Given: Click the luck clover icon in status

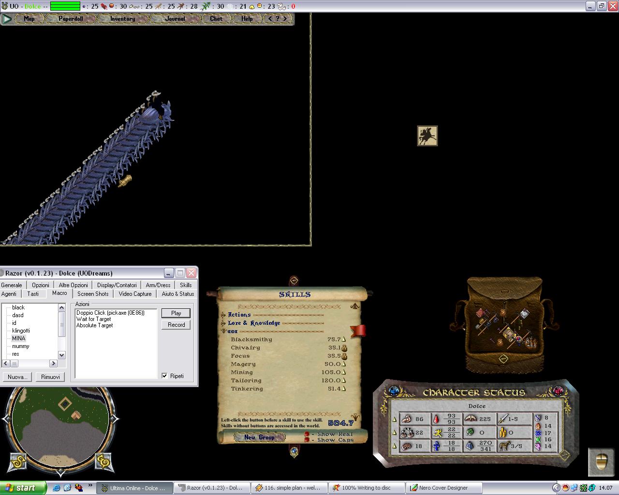Looking at the screenshot, I should click(470, 433).
